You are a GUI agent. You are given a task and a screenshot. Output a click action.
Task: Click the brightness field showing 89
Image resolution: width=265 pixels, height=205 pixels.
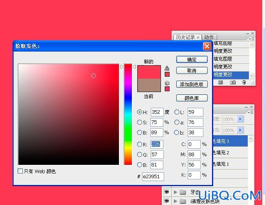[x=157, y=133]
